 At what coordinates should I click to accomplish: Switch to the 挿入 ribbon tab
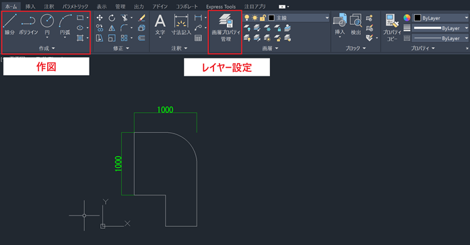pos(30,6)
